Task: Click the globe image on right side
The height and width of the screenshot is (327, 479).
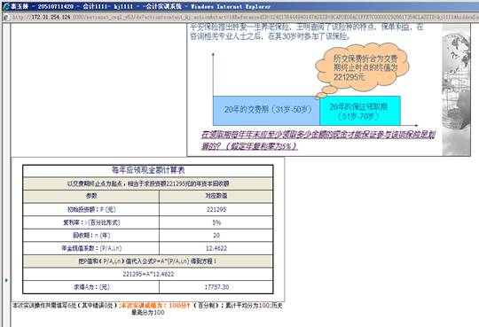Action: 457,90
